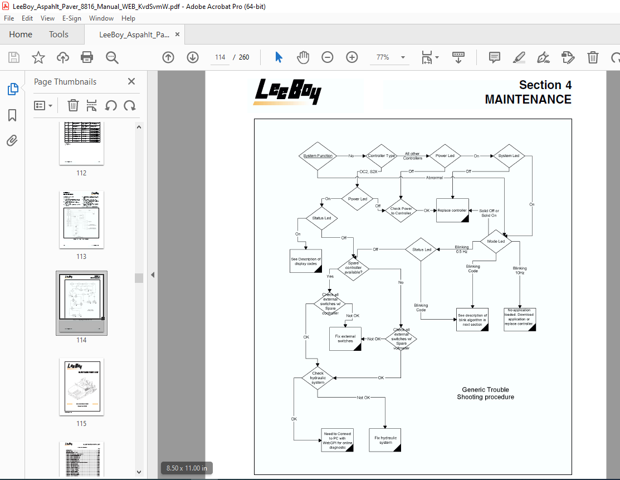Image resolution: width=620 pixels, height=480 pixels.
Task: Zoom in with plus button
Action: coord(352,57)
